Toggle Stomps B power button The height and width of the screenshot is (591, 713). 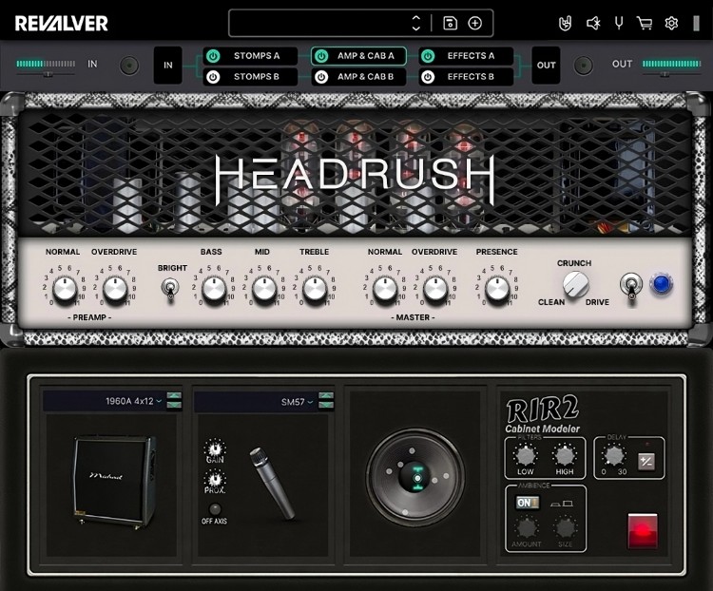[x=213, y=77]
